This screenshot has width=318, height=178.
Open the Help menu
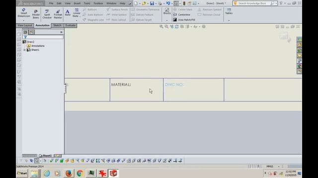(122, 3)
